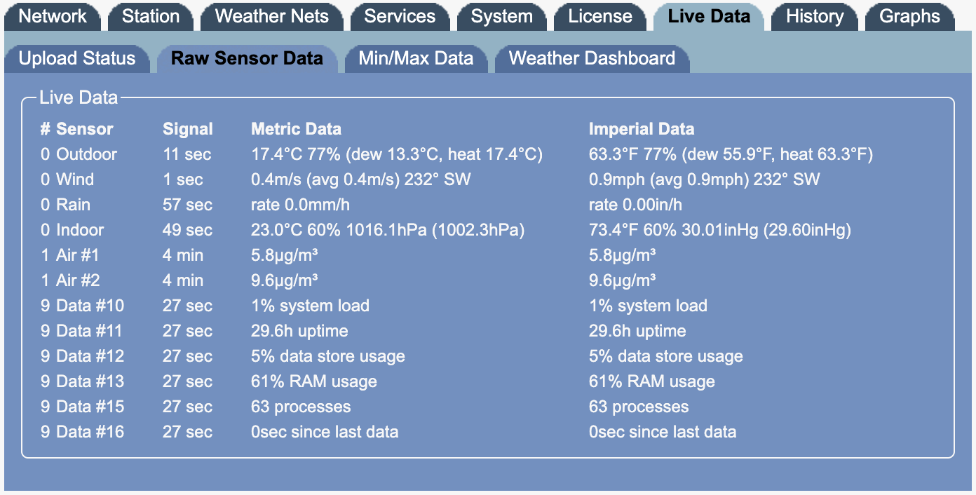Go to the Services tab
The height and width of the screenshot is (495, 976).
[400, 16]
